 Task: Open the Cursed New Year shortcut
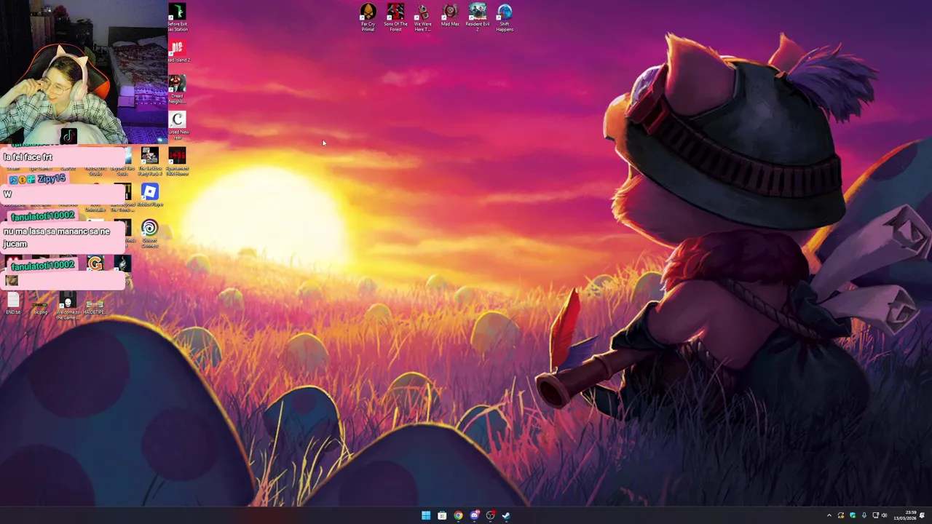coord(177,125)
